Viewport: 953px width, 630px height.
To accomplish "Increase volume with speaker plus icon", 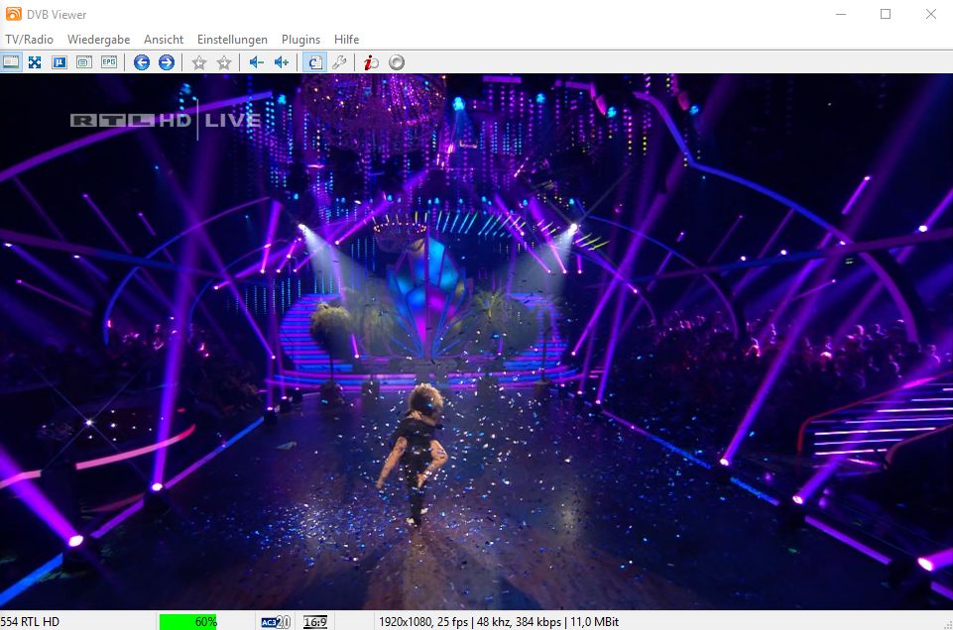I will tap(282, 62).
